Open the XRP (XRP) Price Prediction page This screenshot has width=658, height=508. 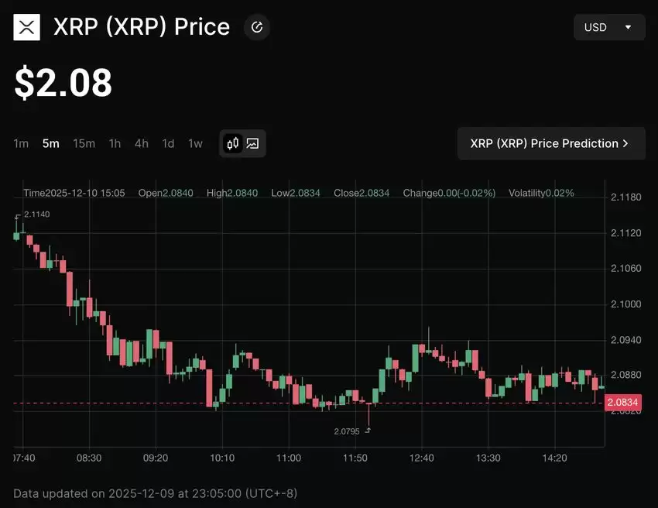pyautogui.click(x=551, y=143)
